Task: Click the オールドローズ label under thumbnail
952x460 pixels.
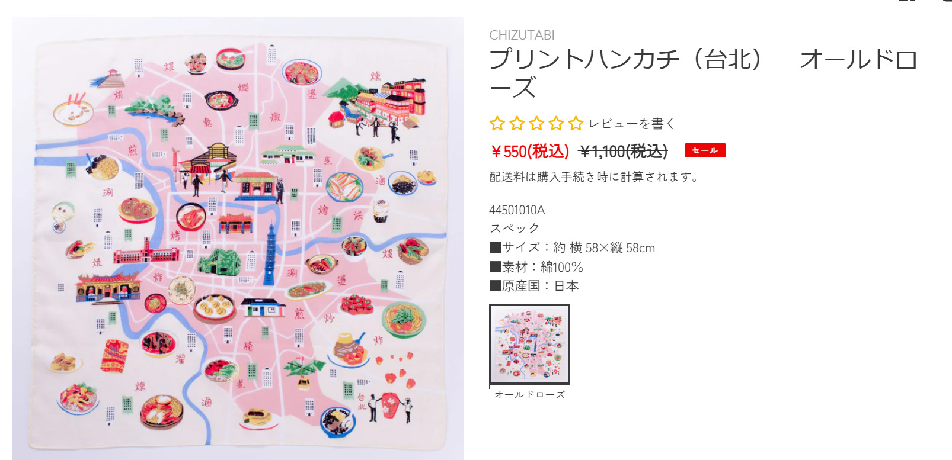Action: (529, 394)
